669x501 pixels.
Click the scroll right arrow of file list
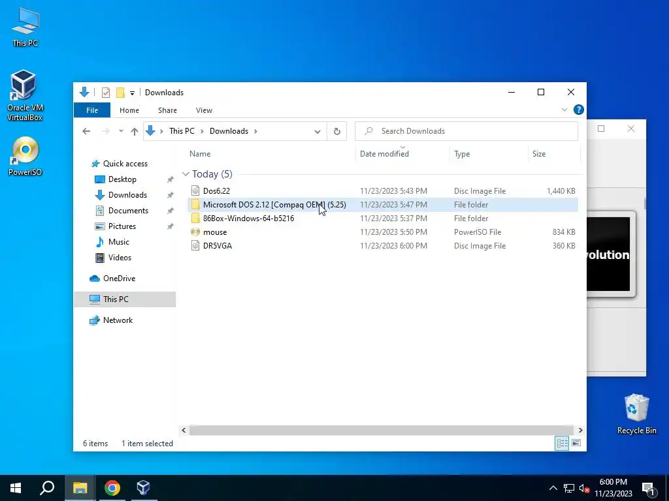pyautogui.click(x=580, y=431)
